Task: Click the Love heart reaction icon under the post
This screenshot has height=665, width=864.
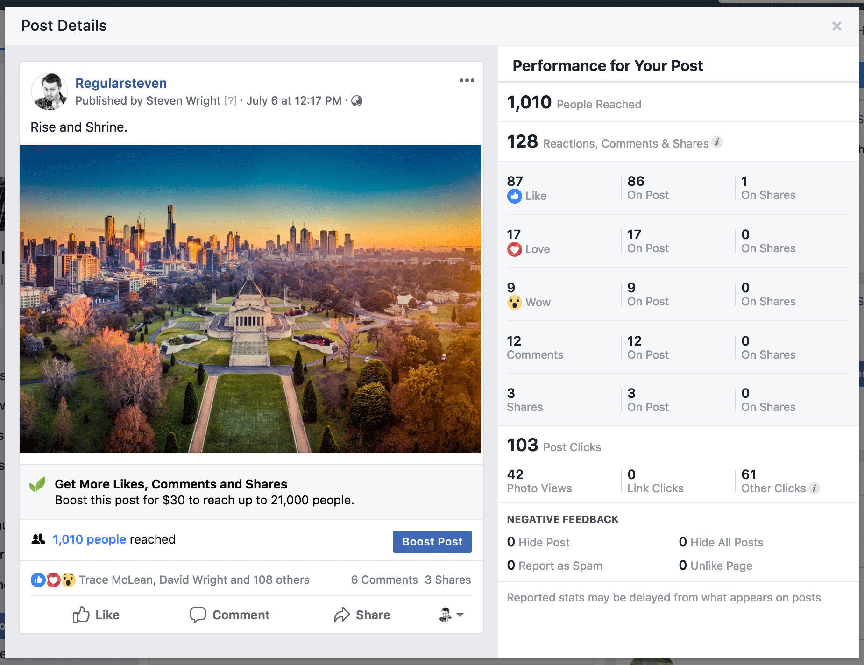Action: coord(54,580)
